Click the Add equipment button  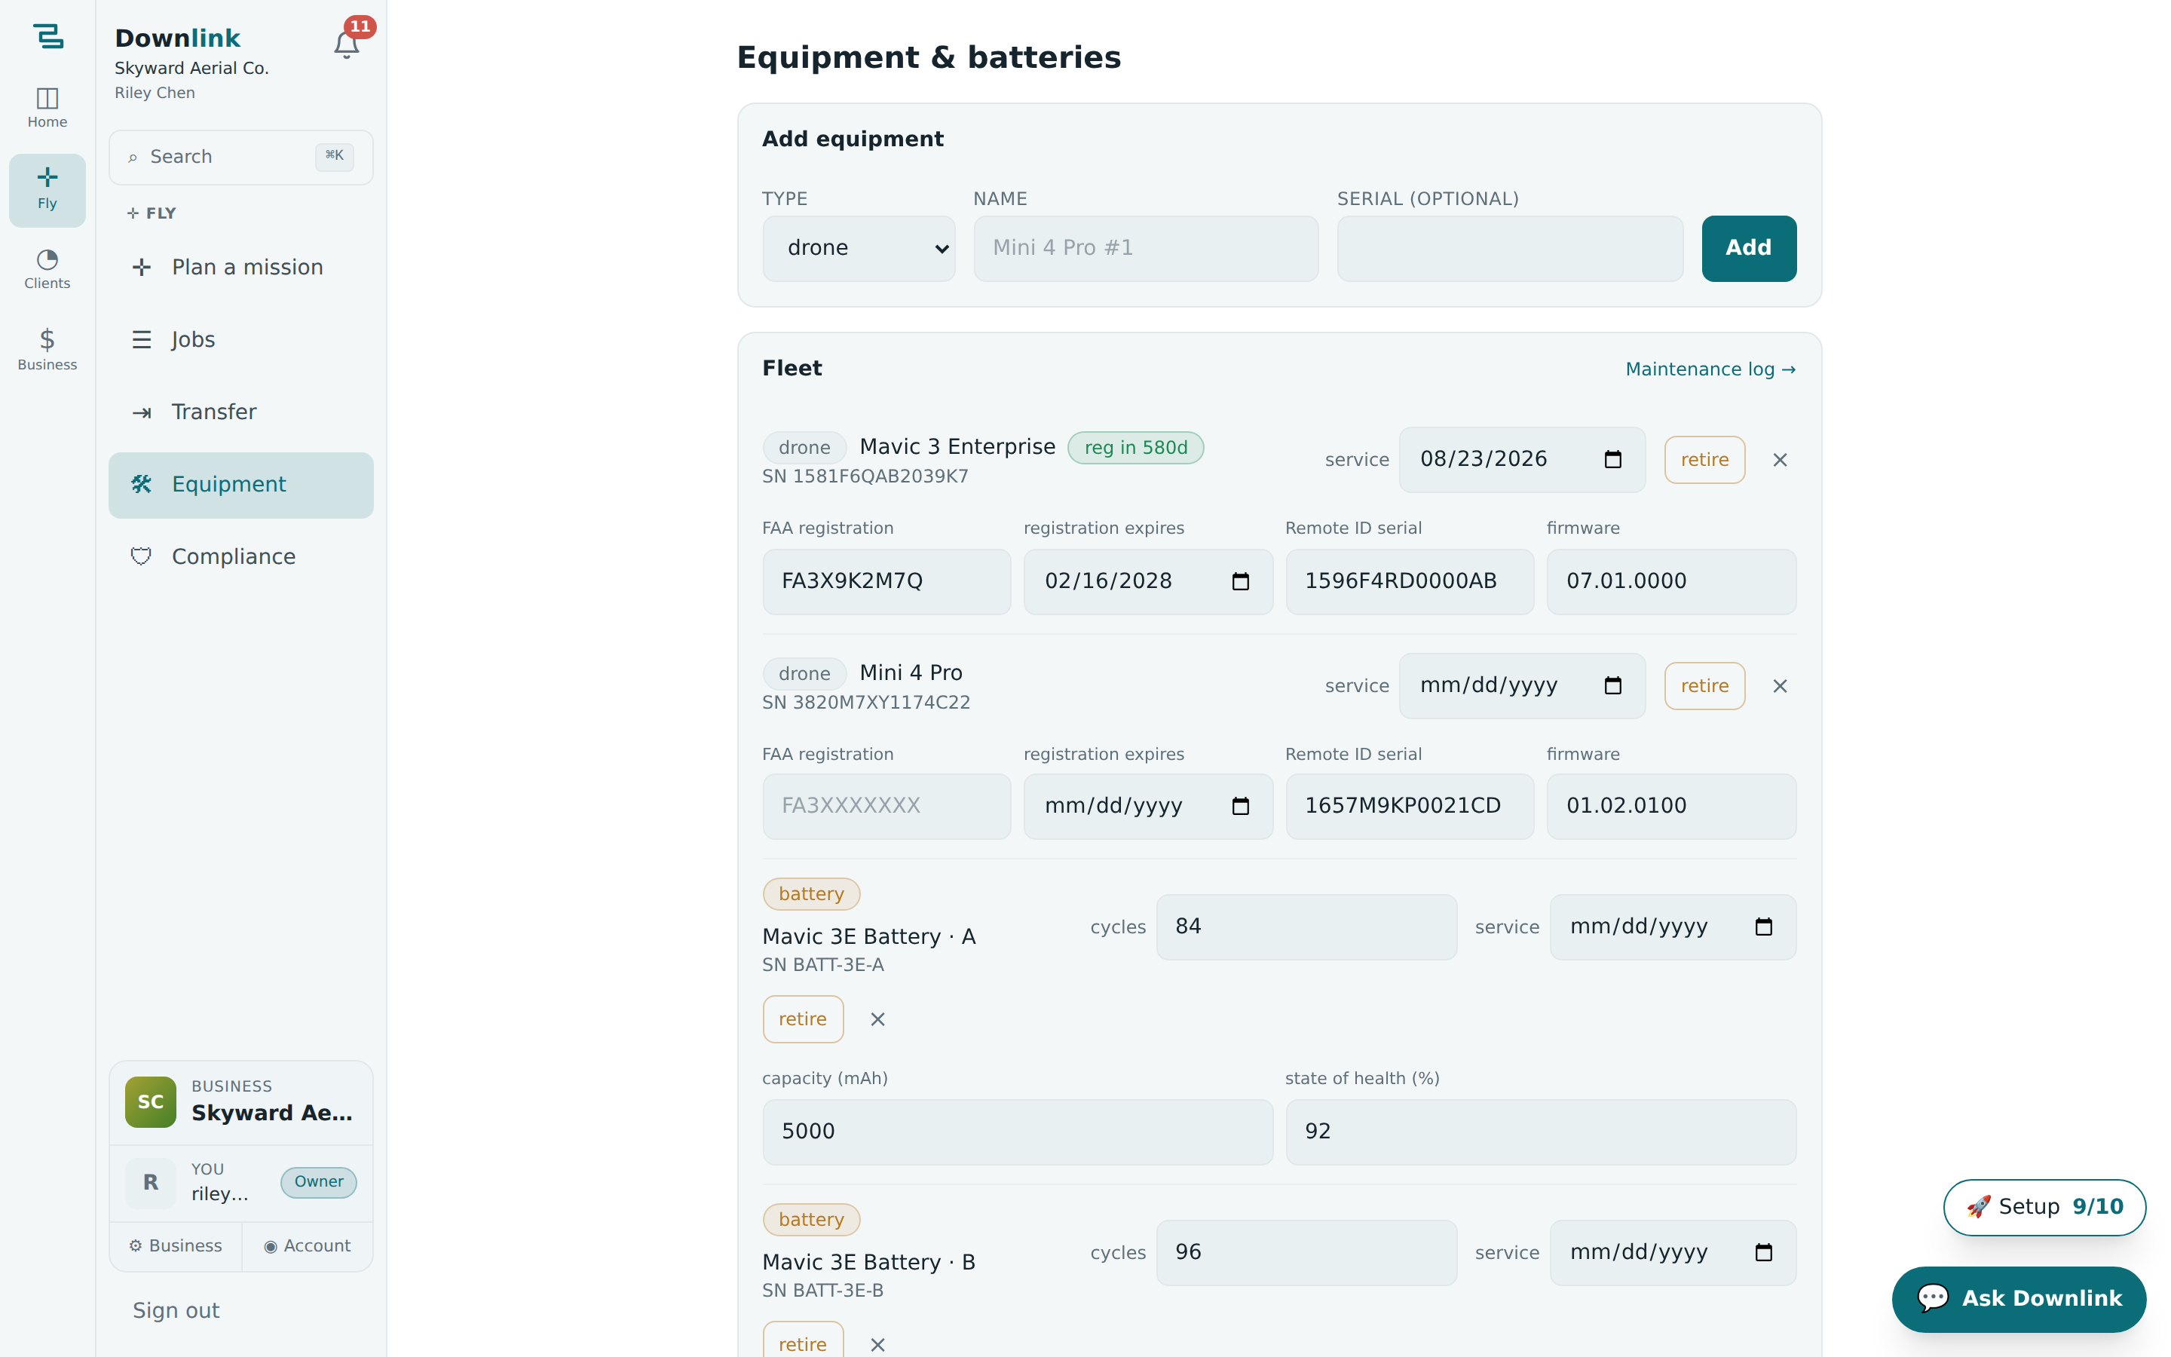[1748, 248]
